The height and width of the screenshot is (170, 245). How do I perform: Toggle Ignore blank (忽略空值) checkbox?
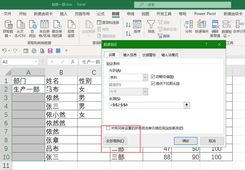153,77
